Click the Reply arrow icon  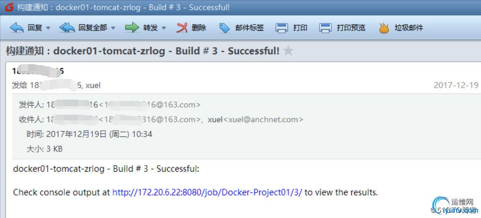(x=17, y=28)
